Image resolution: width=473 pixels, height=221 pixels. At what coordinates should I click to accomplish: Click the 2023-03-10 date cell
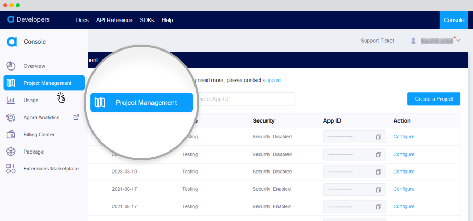coord(124,172)
